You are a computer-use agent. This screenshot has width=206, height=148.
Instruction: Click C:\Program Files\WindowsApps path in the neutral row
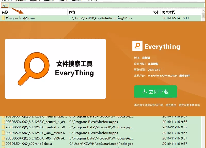[x=93, y=122]
